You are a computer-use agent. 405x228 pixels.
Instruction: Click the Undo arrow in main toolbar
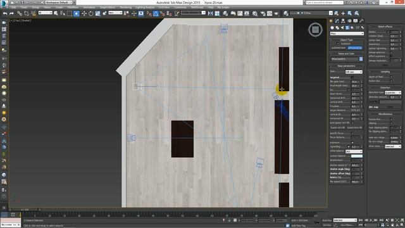click(5, 13)
